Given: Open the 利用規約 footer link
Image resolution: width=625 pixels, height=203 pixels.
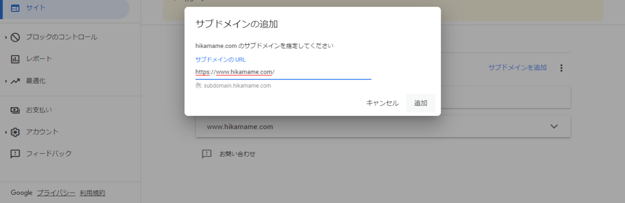Looking at the screenshot, I should coord(92,193).
